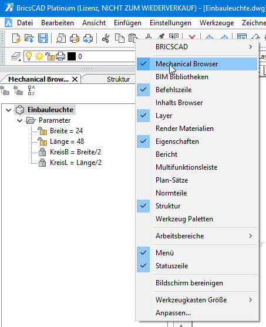This screenshot has width=266, height=327.
Task: Collapse the Parameter folder node
Action: pyautogui.click(x=19, y=120)
